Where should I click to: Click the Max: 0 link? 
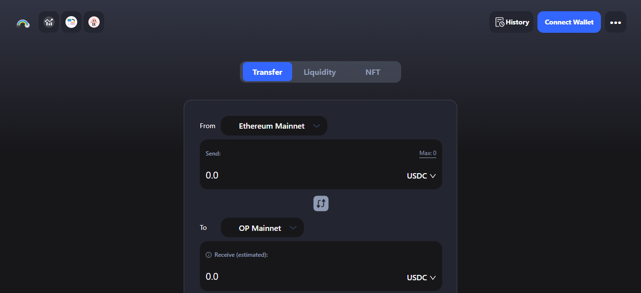pos(427,153)
